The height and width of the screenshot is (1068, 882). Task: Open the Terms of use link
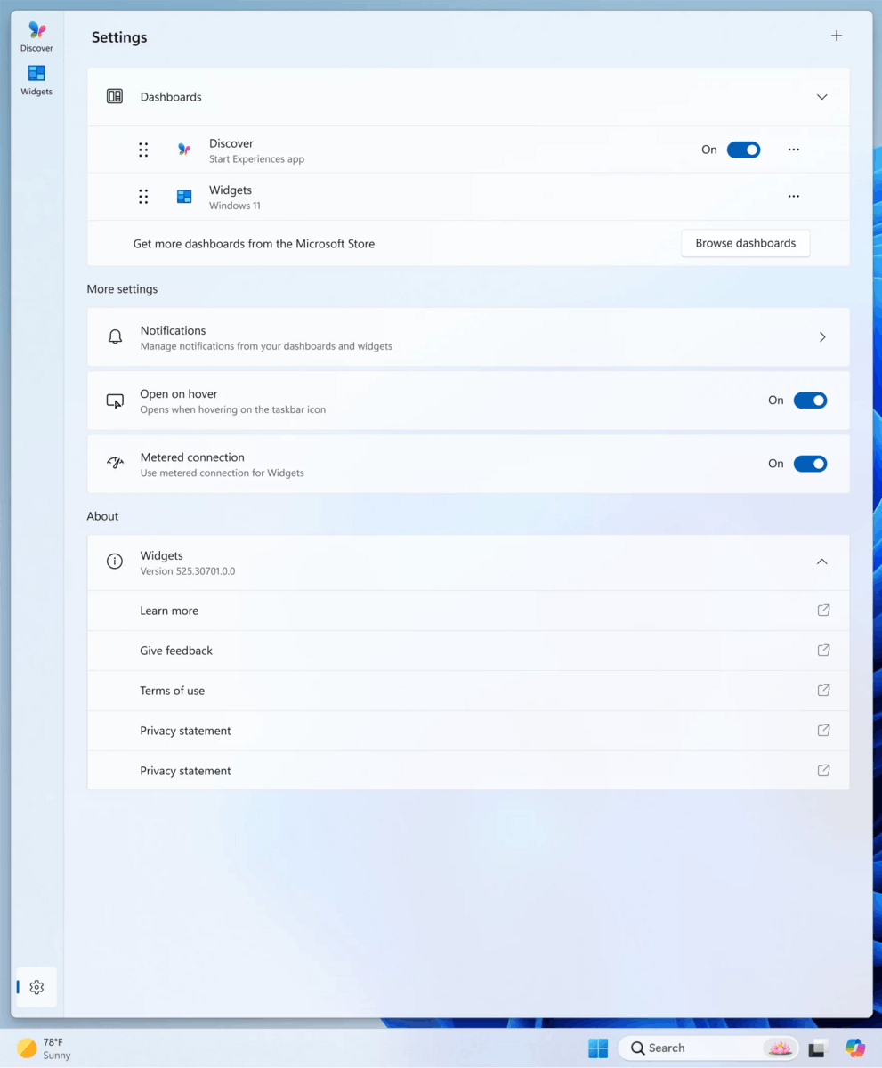pos(468,690)
